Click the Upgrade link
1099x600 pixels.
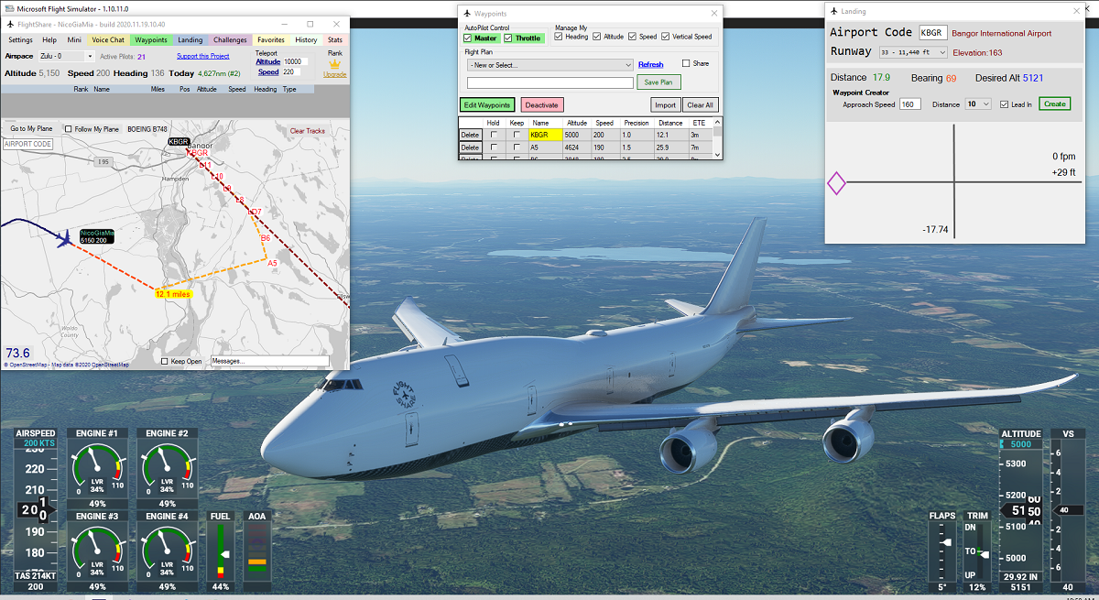click(x=335, y=74)
